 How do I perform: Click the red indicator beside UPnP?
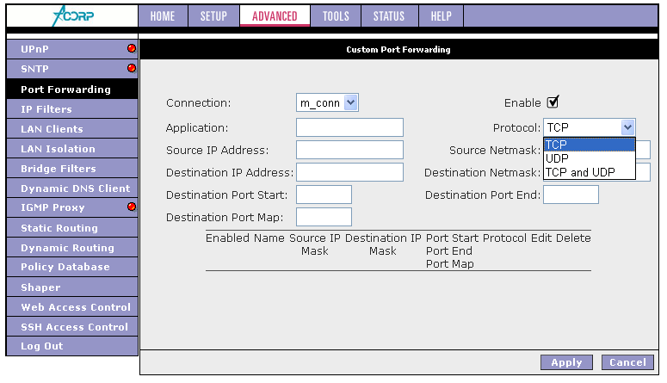(x=132, y=49)
